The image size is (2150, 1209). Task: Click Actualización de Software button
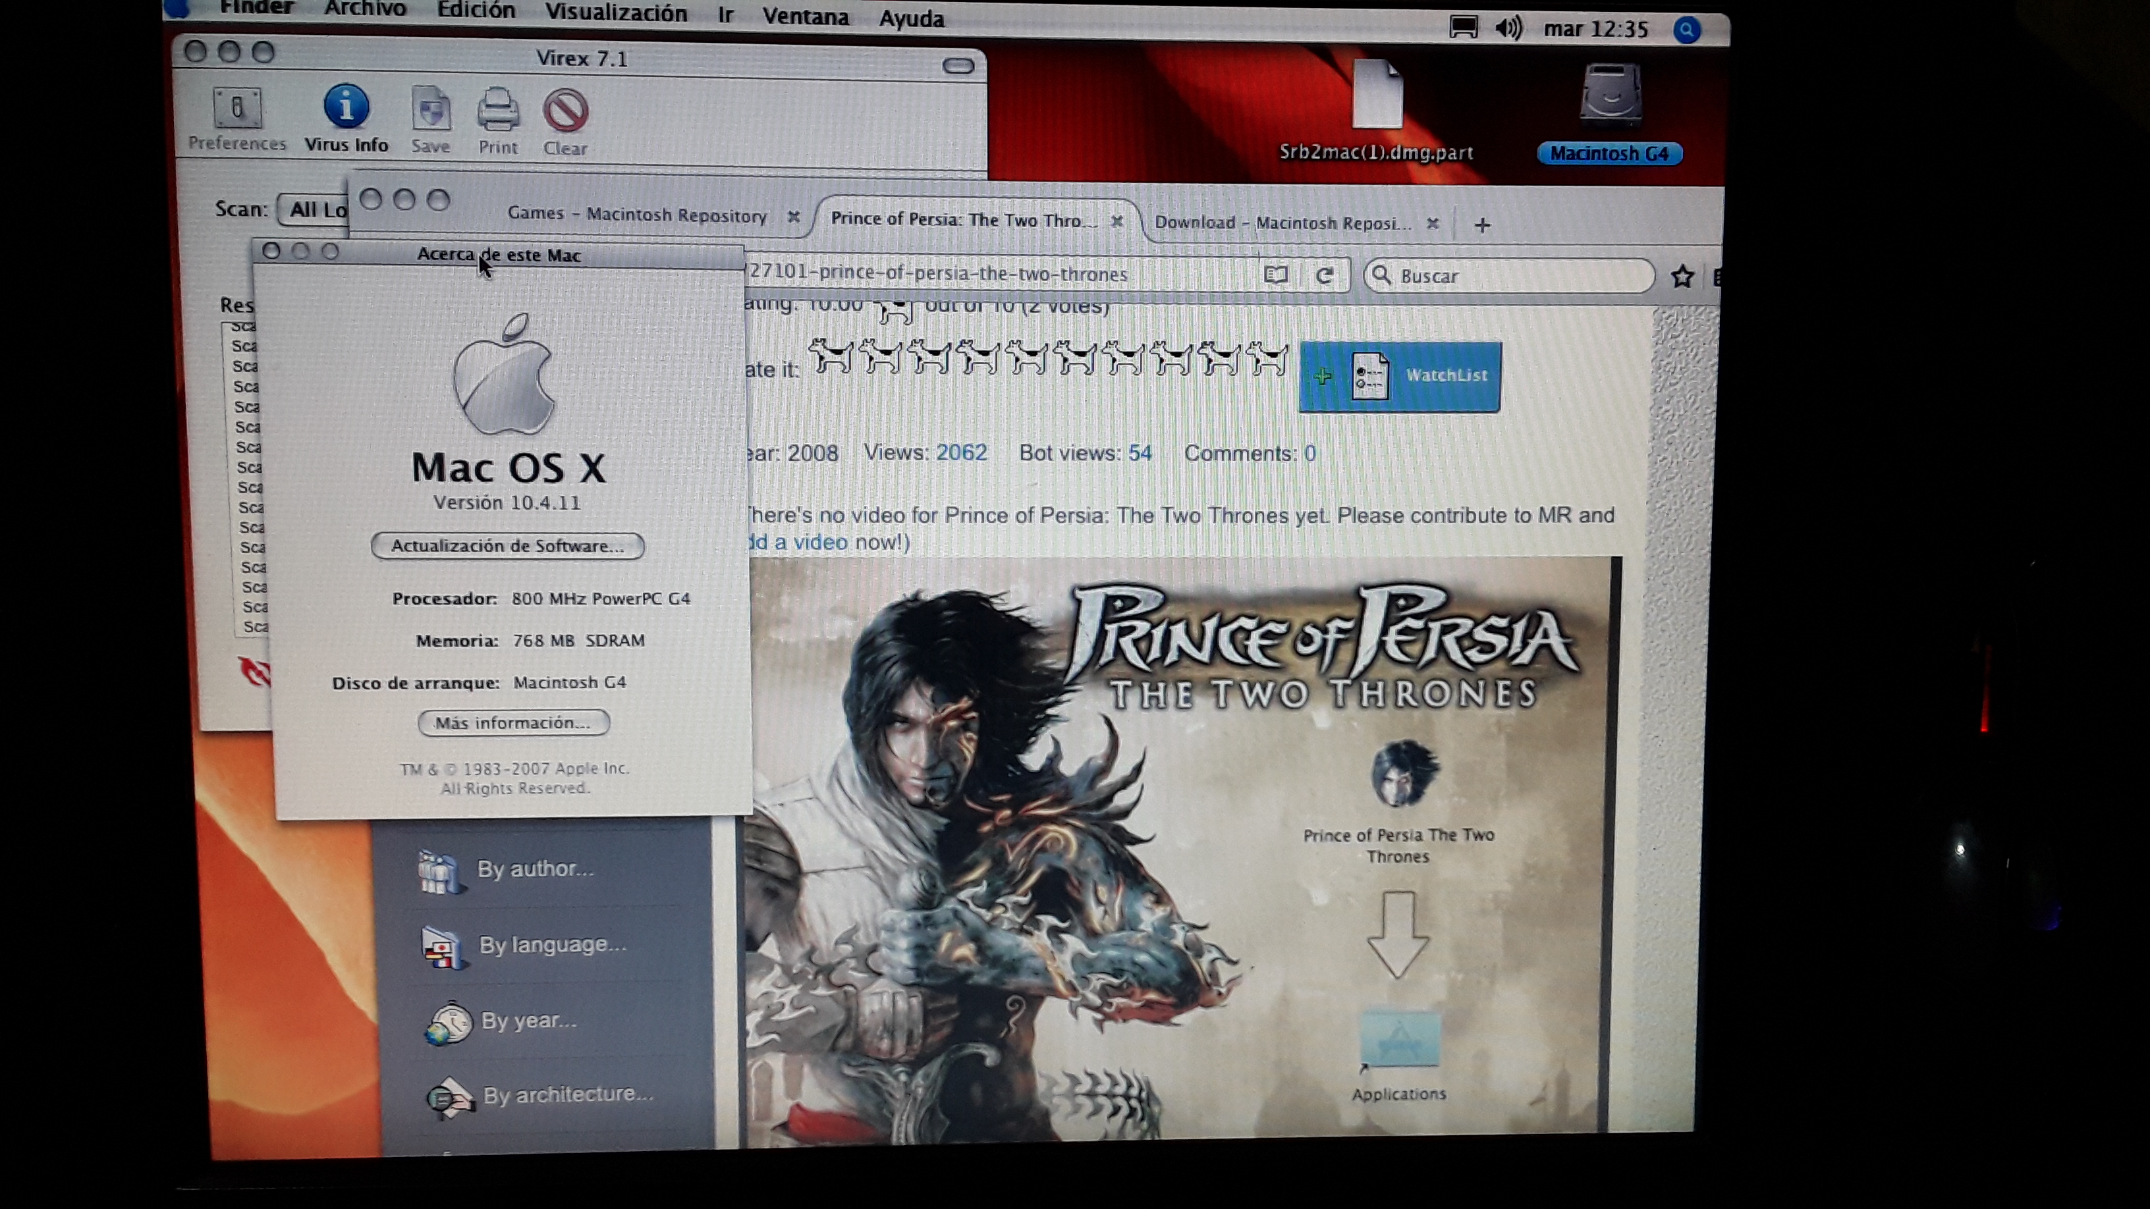(507, 546)
